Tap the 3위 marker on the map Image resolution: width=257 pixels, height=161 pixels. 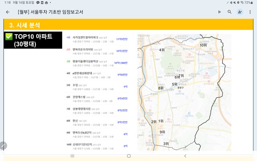click(x=166, y=144)
